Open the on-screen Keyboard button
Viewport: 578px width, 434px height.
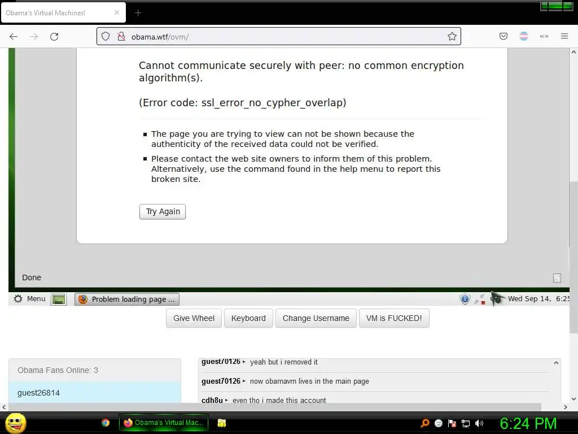click(x=248, y=318)
